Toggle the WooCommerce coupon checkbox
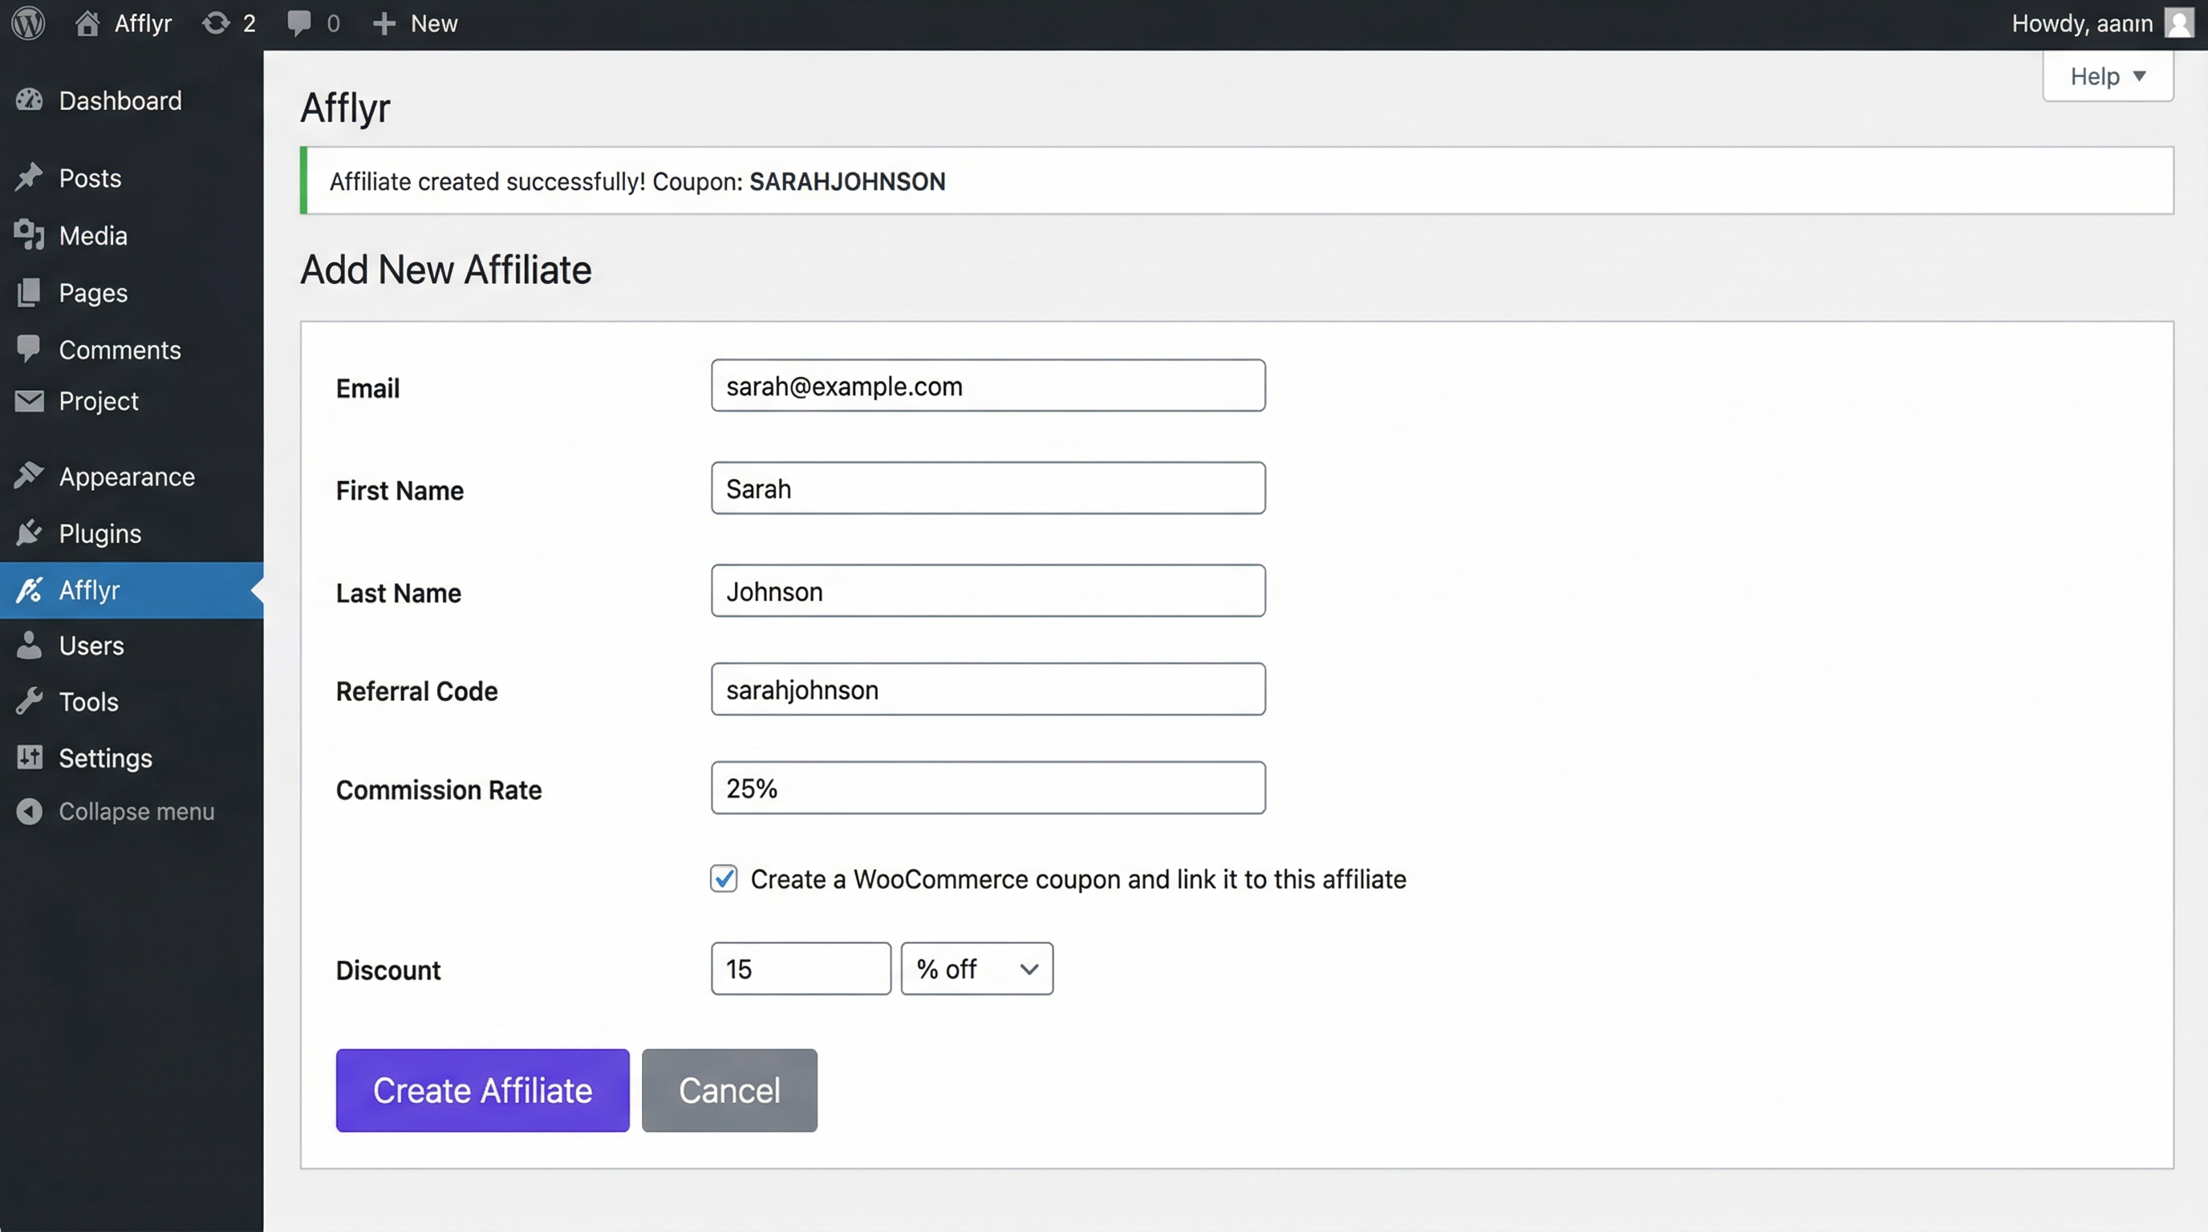 pos(724,878)
